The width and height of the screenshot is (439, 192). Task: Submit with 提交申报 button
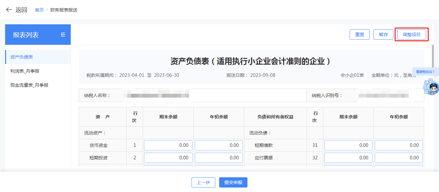coord(233,182)
